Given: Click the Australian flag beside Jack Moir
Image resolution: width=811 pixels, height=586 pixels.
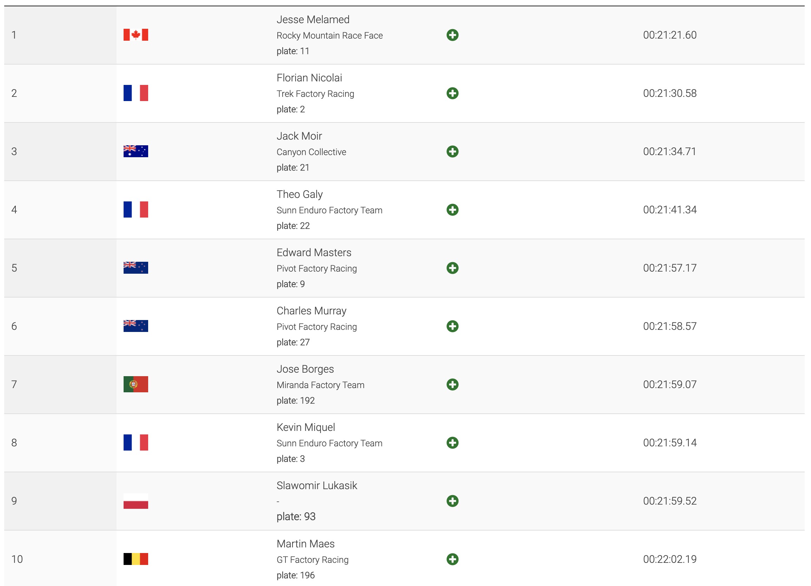Looking at the screenshot, I should [136, 152].
